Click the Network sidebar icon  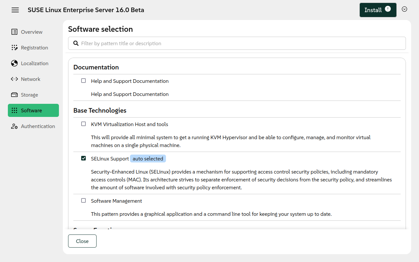(x=14, y=79)
